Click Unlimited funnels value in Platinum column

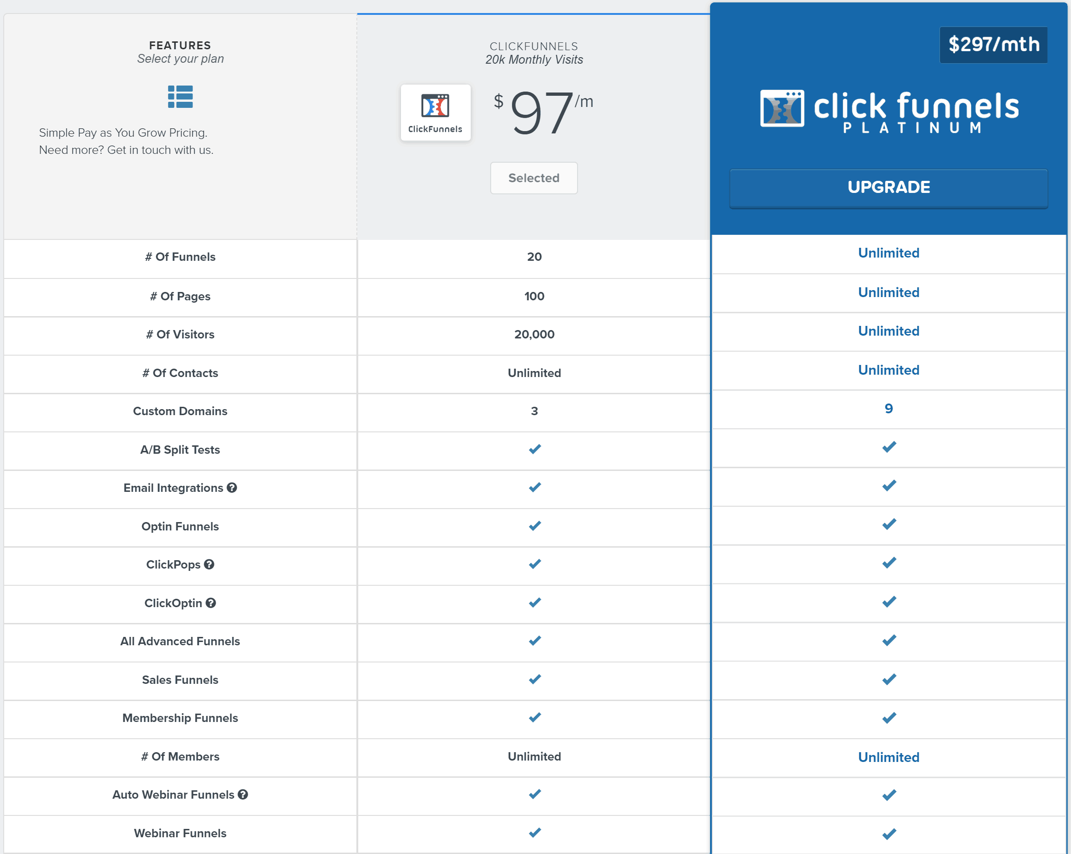tap(888, 253)
